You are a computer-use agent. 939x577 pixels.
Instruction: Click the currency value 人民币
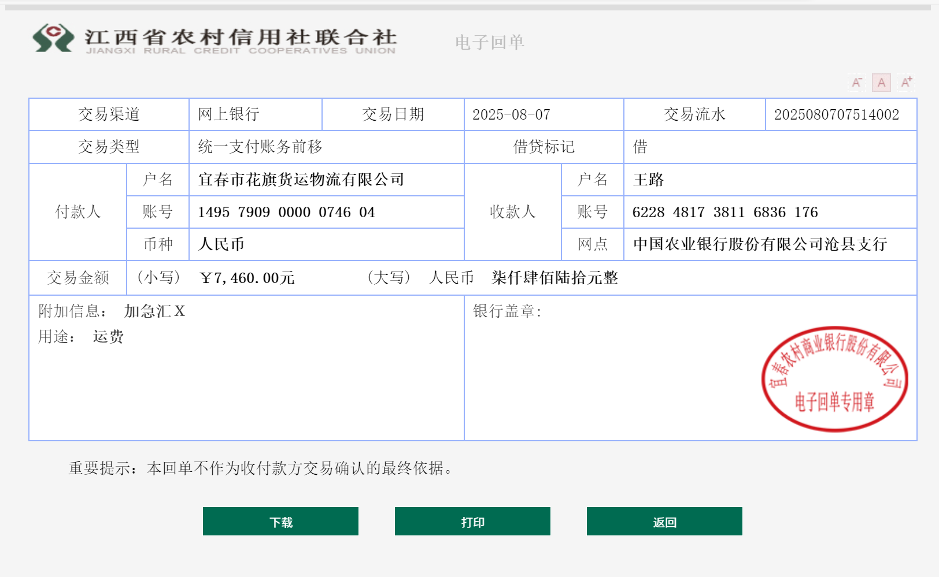pos(221,244)
